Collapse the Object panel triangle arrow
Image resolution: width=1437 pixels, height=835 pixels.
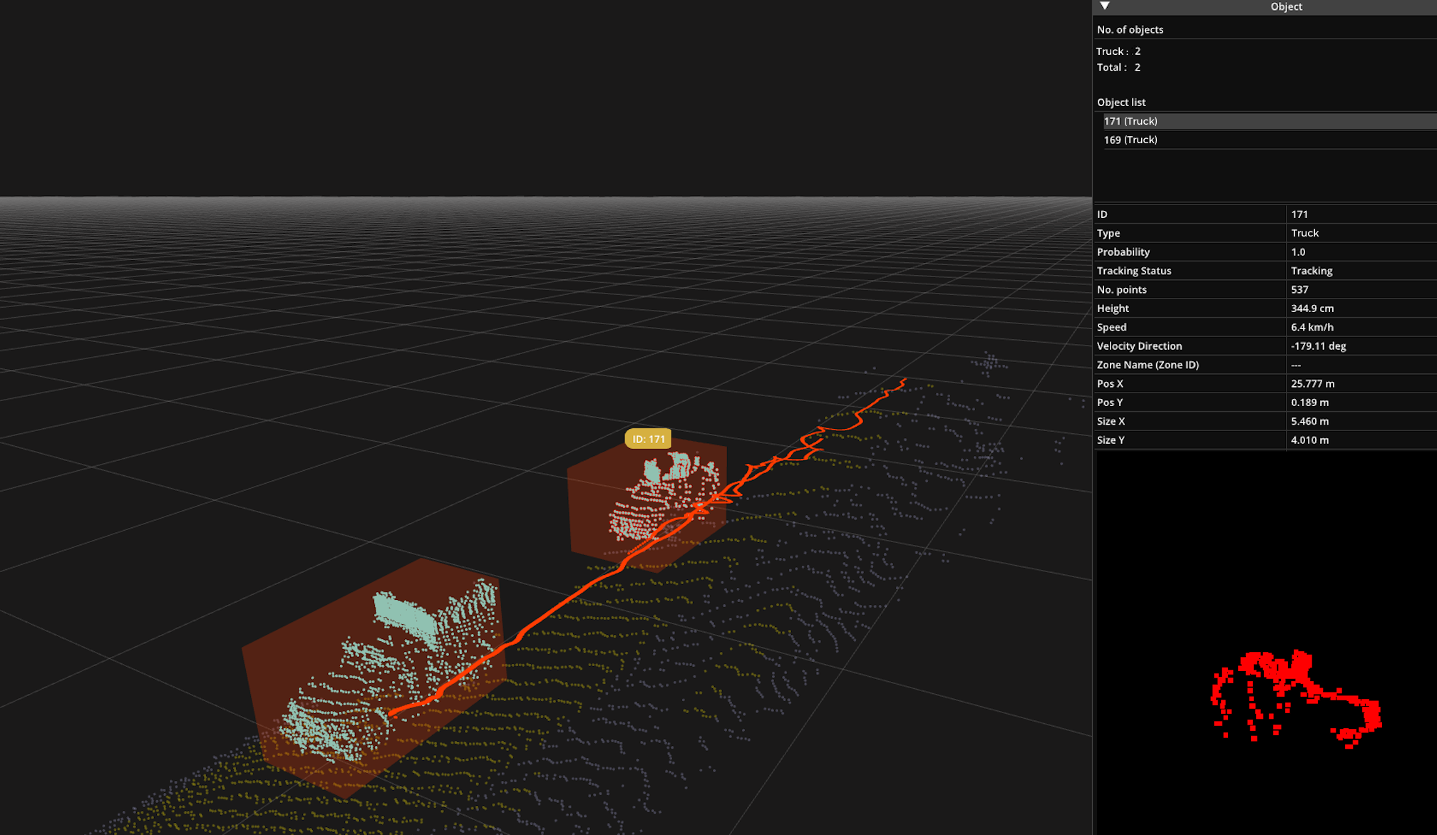click(1105, 6)
